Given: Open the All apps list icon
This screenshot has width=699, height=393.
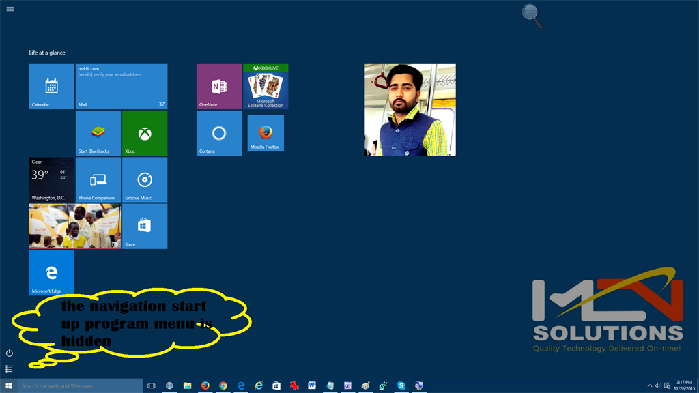Looking at the screenshot, I should pyautogui.click(x=10, y=368).
